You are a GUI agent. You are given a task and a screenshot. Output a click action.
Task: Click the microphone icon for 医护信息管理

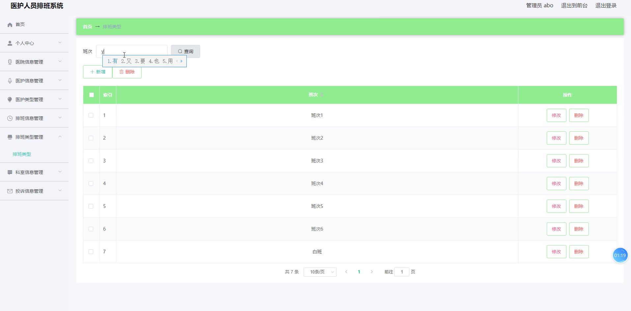[x=10, y=81]
